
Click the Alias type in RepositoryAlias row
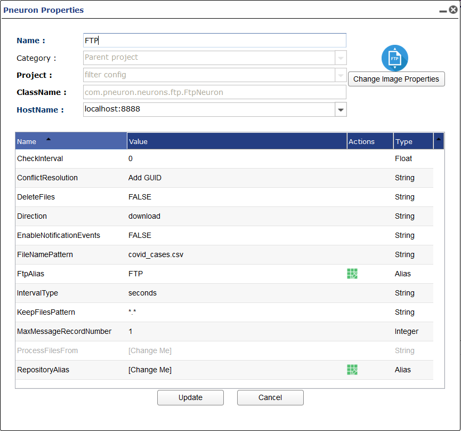(402, 370)
